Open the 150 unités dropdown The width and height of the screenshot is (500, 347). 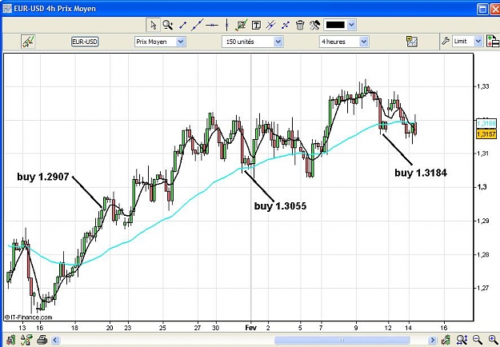[252, 42]
